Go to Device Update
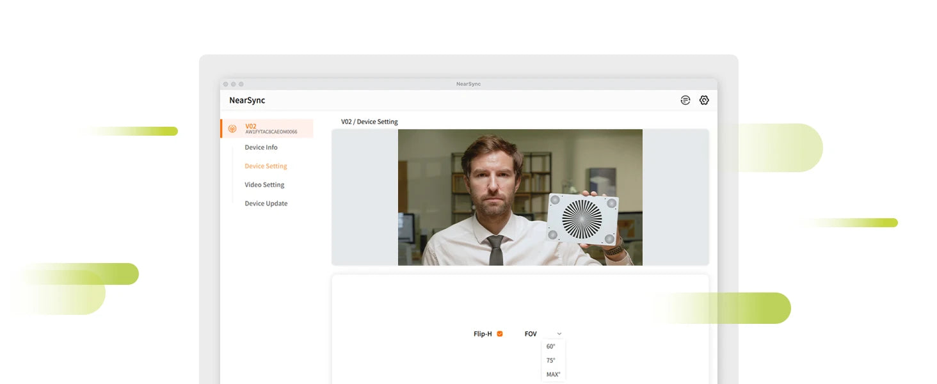 (266, 203)
